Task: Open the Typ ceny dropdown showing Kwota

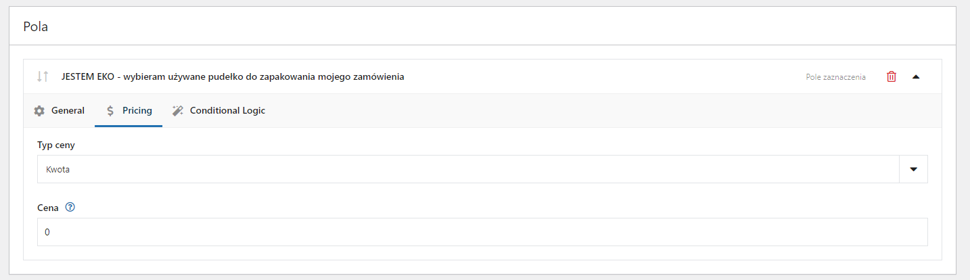Action: click(x=482, y=169)
